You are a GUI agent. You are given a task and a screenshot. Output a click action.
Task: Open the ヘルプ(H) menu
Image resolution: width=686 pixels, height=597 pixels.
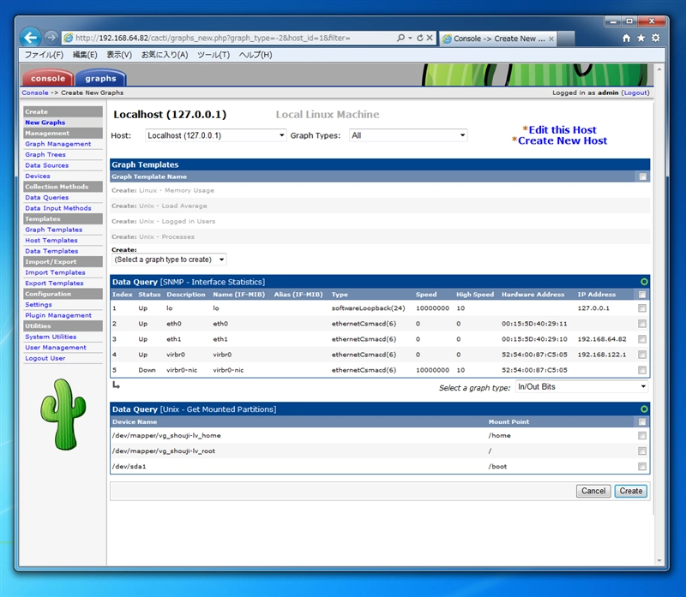tap(256, 55)
